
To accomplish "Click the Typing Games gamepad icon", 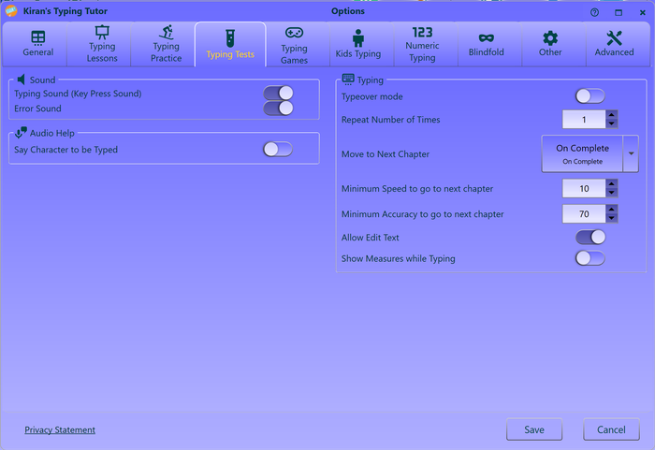I will pyautogui.click(x=294, y=33).
